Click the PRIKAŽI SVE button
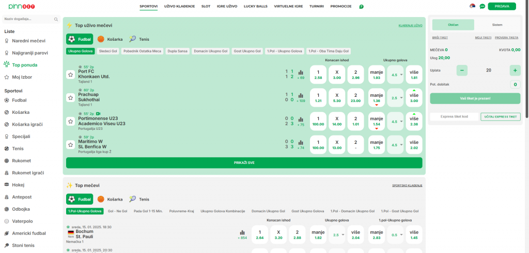 tap(244, 163)
